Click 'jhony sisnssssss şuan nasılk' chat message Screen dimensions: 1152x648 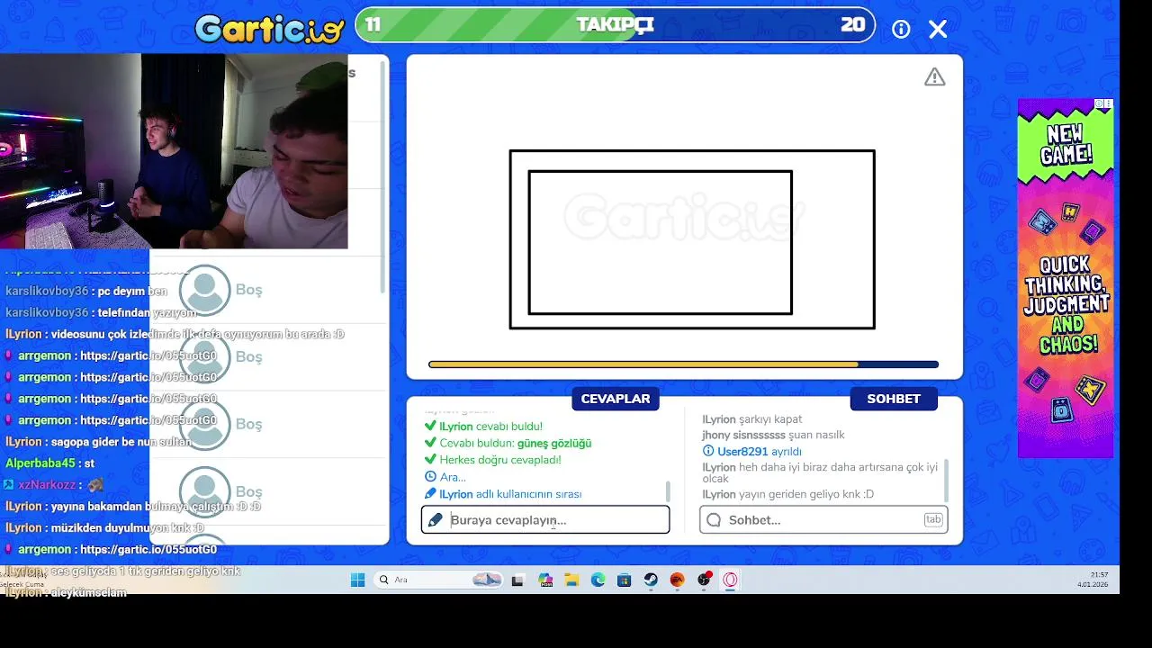click(x=773, y=435)
